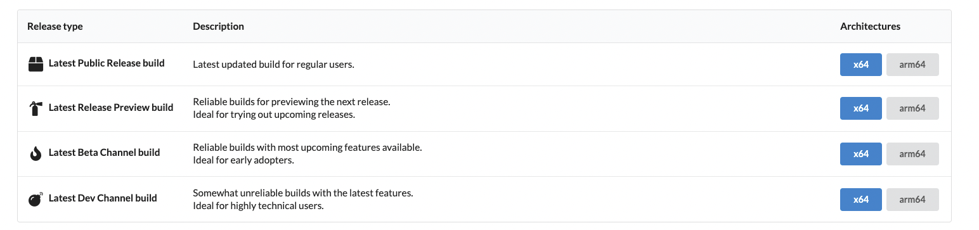
Task: Click the flame icon for Beta Channel
Action: tap(36, 153)
